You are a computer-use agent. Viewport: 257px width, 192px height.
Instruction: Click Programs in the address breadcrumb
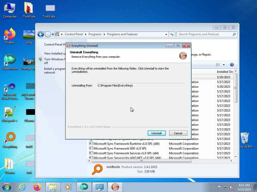[95, 34]
